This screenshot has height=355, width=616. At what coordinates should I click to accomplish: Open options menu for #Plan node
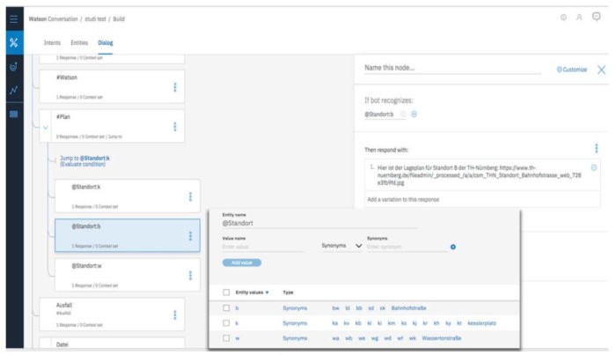pos(175,125)
